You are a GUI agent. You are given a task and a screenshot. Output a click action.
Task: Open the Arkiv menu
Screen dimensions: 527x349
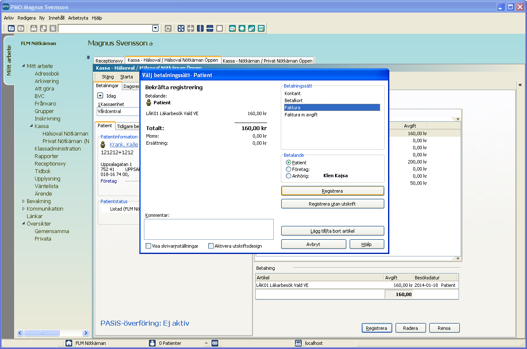tap(9, 18)
